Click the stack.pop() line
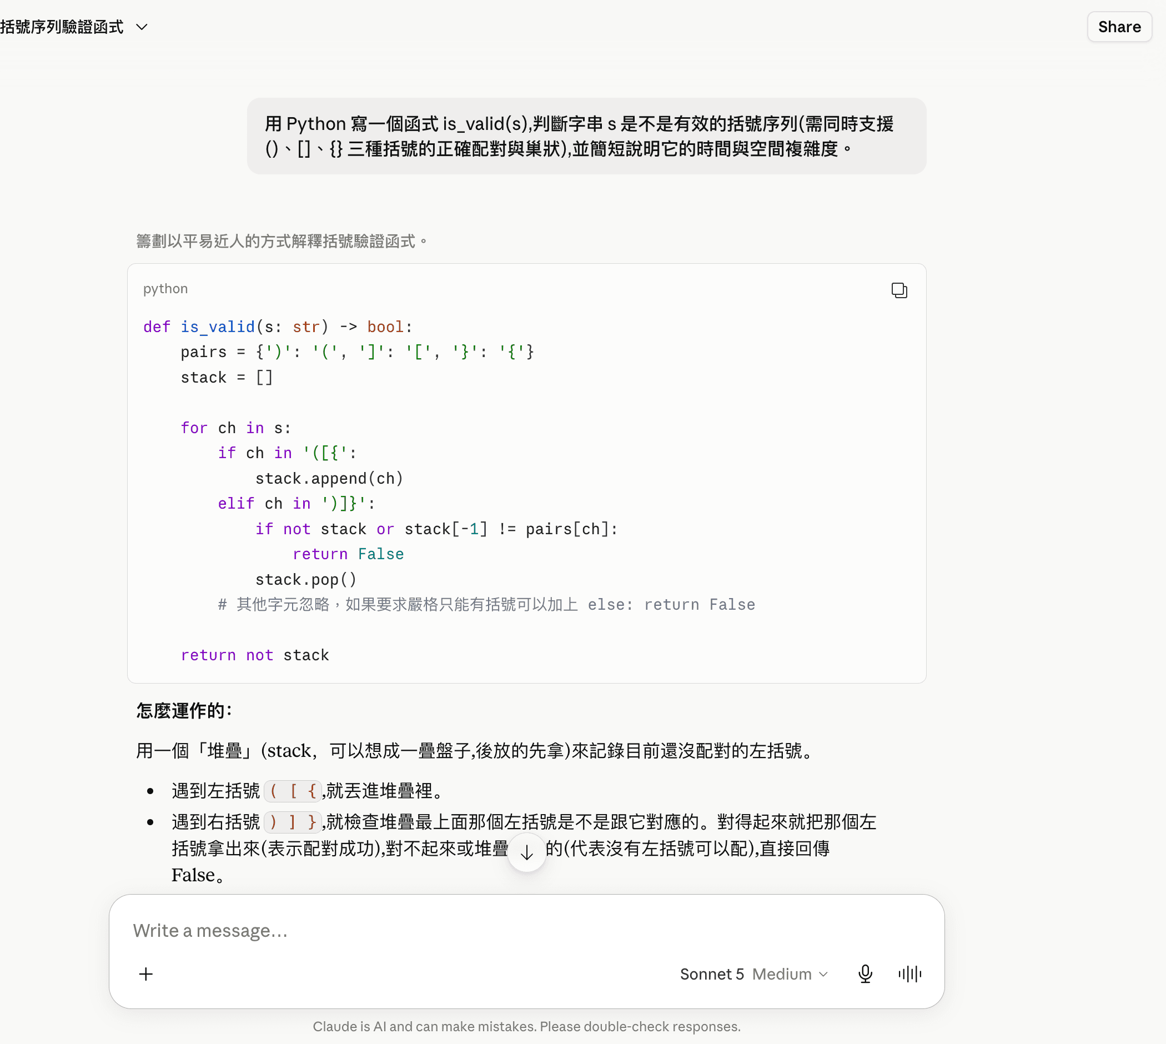Screen dimensions: 1166x1044 [x=306, y=579]
